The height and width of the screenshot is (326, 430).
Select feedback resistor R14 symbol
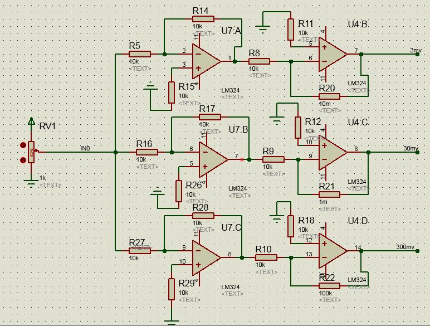coord(203,18)
